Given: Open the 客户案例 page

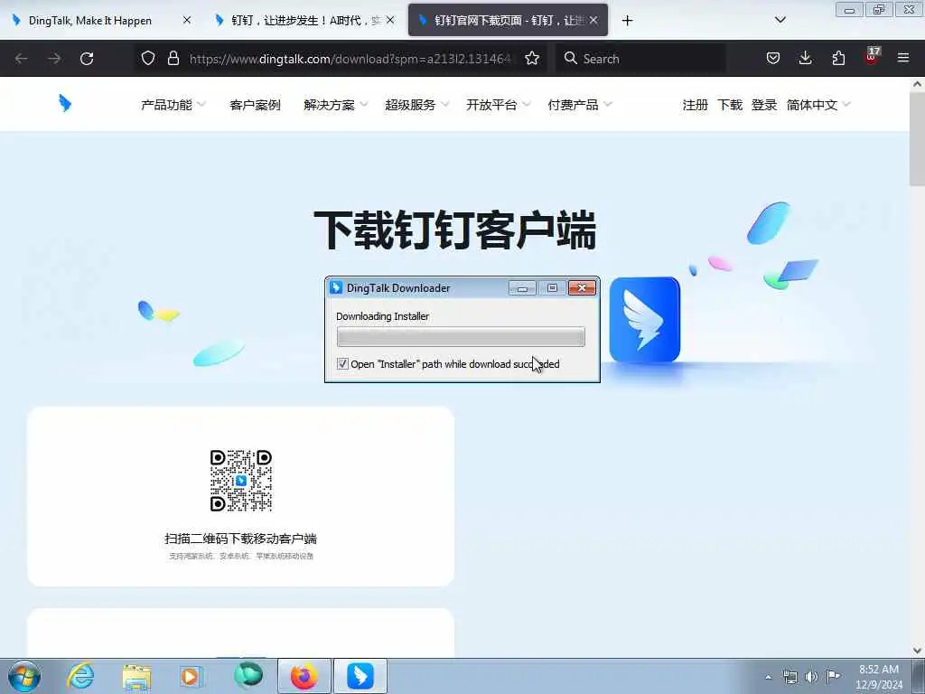Looking at the screenshot, I should point(255,105).
